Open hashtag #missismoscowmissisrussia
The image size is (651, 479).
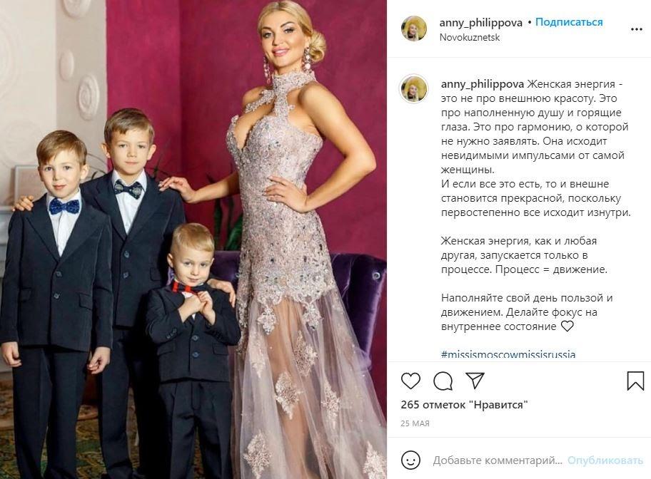(x=508, y=354)
